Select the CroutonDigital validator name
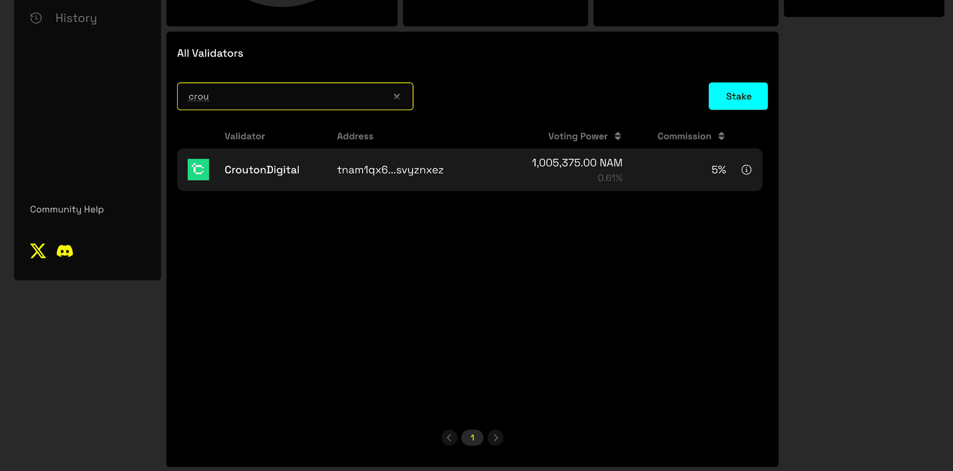This screenshot has width=953, height=471. click(262, 170)
